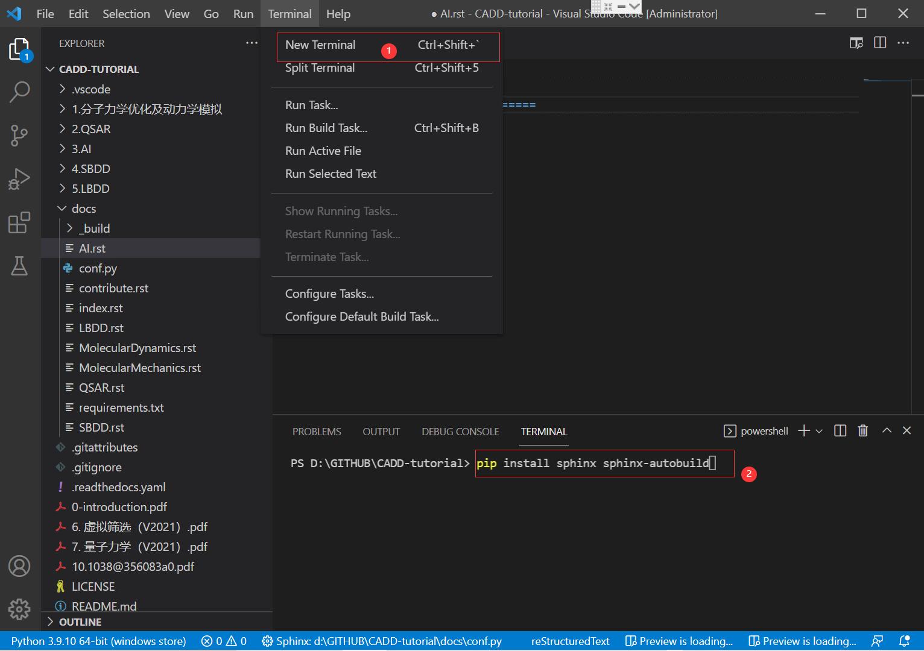The width and height of the screenshot is (924, 651).
Task: Select Run Selected Text menu entry
Action: point(382,174)
